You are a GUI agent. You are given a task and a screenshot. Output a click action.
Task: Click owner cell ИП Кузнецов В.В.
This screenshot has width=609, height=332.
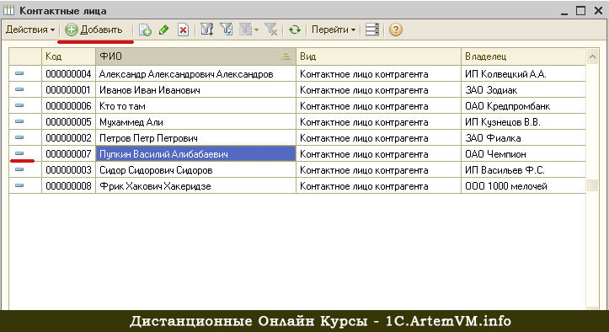[x=524, y=121]
